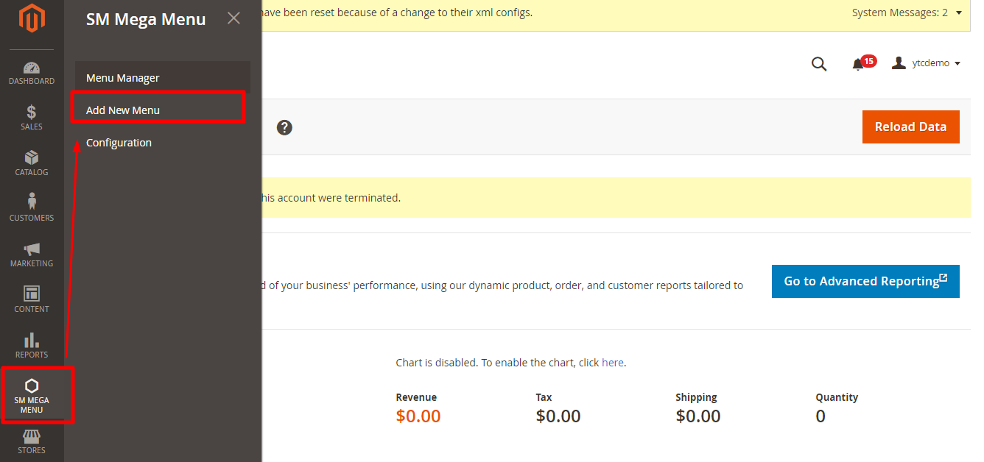Select the SM Mega Menu sidebar item
Viewport: 984px width, 462px height.
[32, 396]
